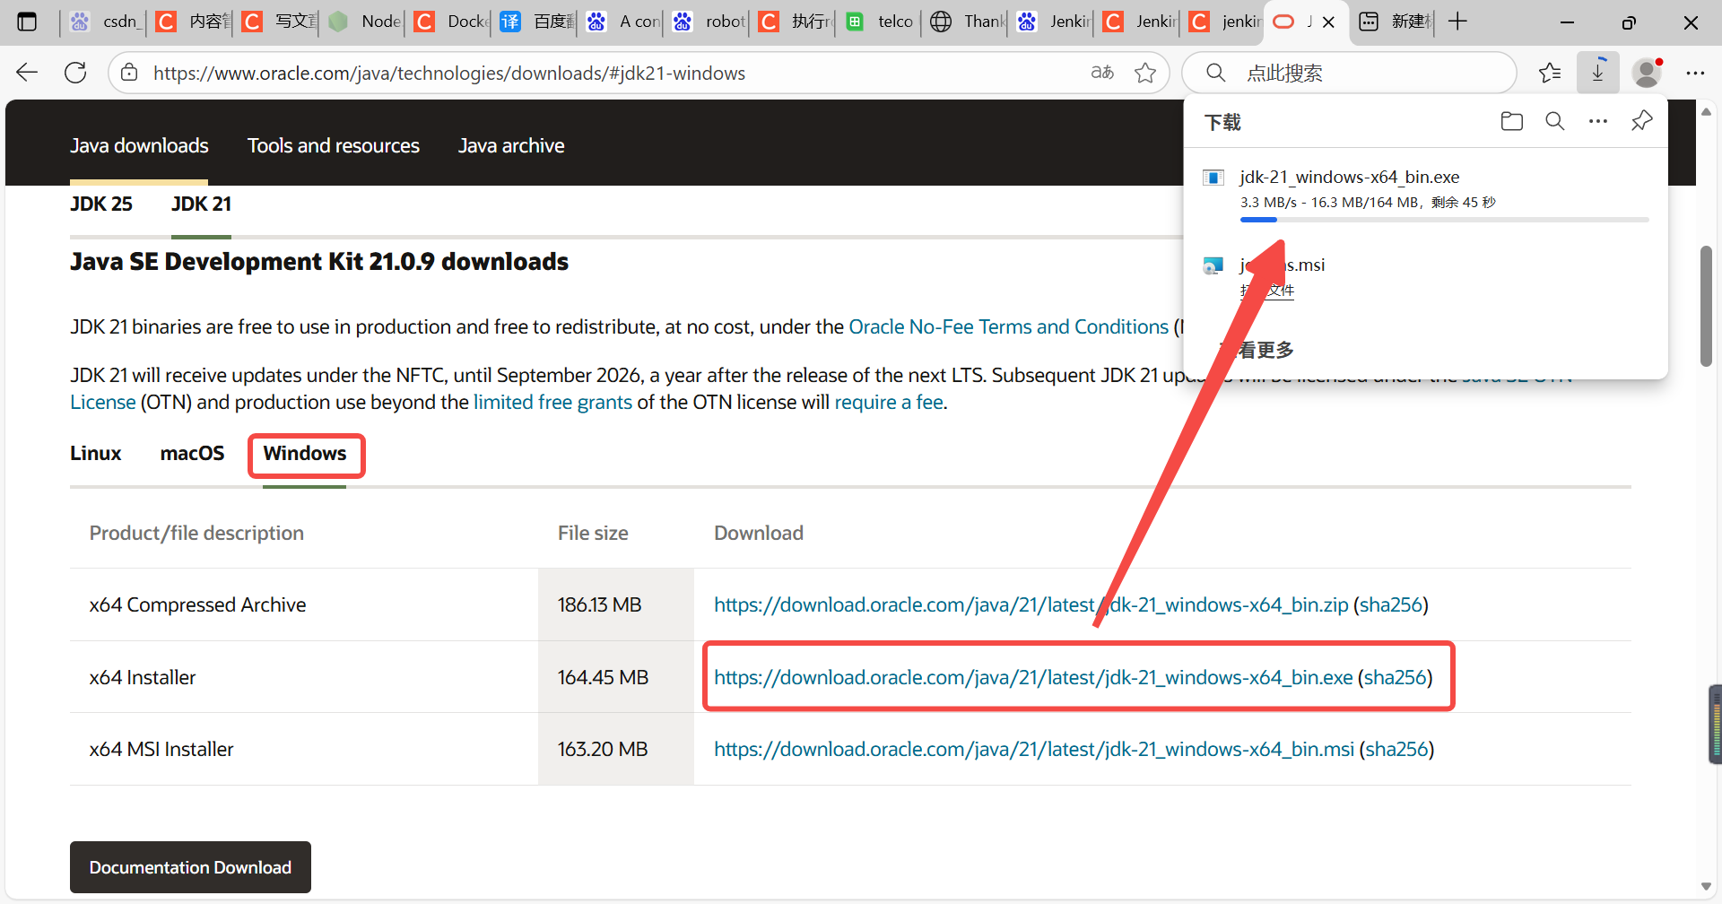Open downloads folder icon in panel
This screenshot has height=904, width=1722.
pos(1512,121)
